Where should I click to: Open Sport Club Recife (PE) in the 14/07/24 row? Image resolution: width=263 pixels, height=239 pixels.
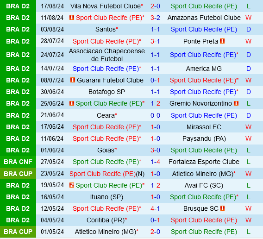coord(106,69)
